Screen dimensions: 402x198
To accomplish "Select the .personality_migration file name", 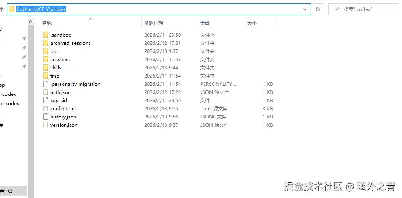I will pyautogui.click(x=75, y=84).
